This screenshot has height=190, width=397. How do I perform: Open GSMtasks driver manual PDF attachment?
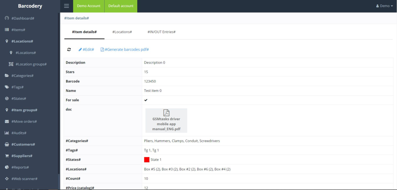(166, 121)
